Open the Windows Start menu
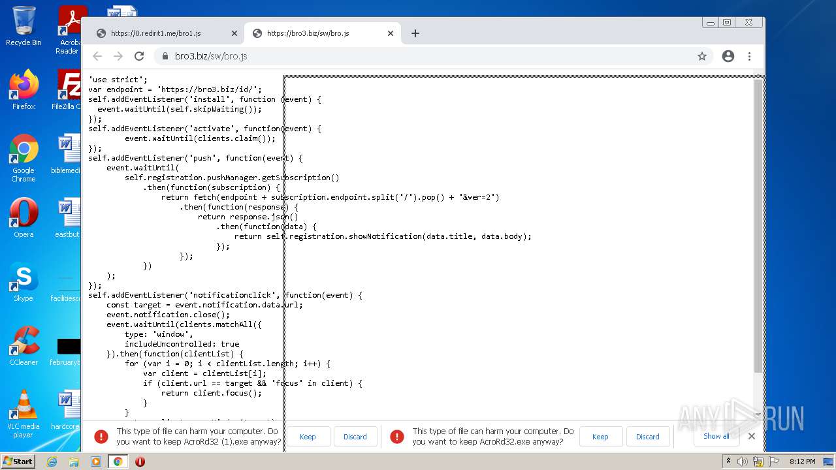This screenshot has width=836, height=470. click(18, 462)
